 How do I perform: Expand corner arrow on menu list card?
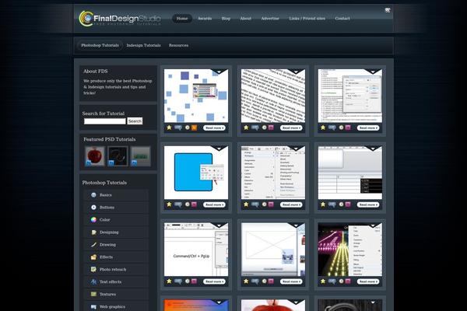click(x=296, y=149)
